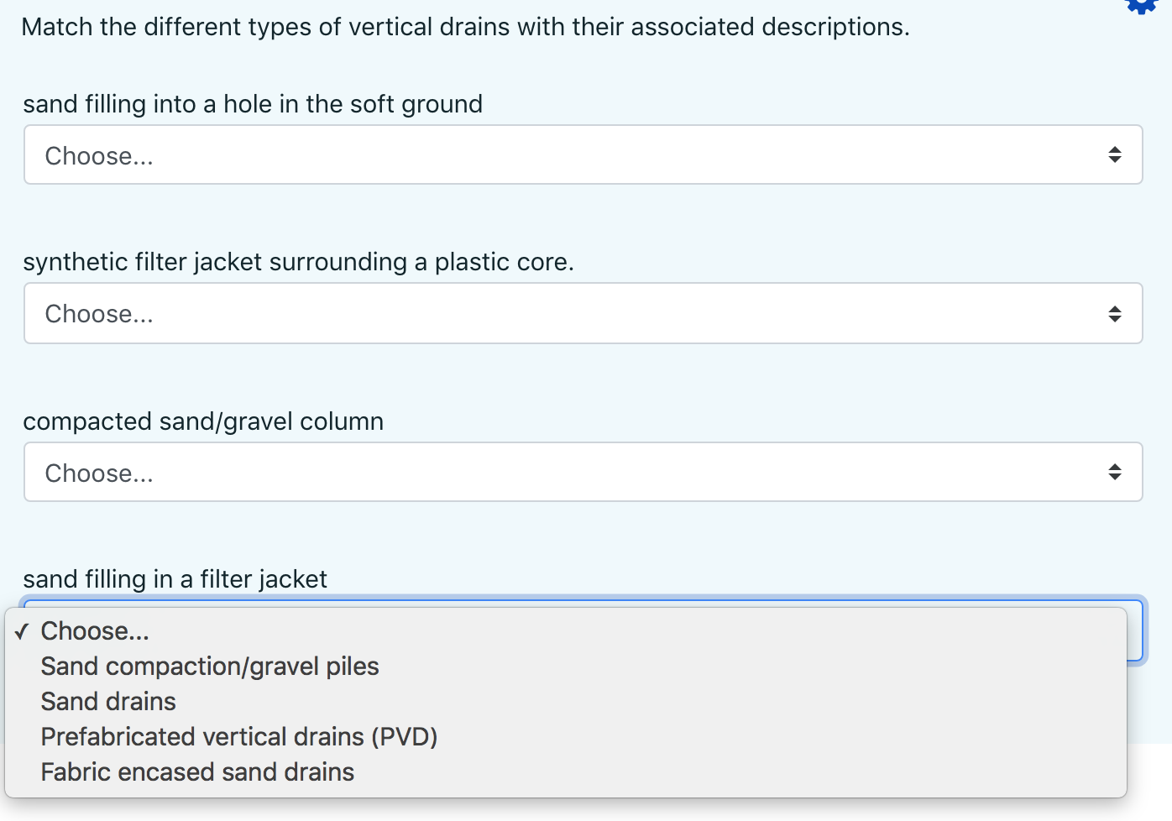Viewport: 1172px width, 821px height.
Task: Click the 'Match the different types' instruction text
Action: (x=465, y=27)
